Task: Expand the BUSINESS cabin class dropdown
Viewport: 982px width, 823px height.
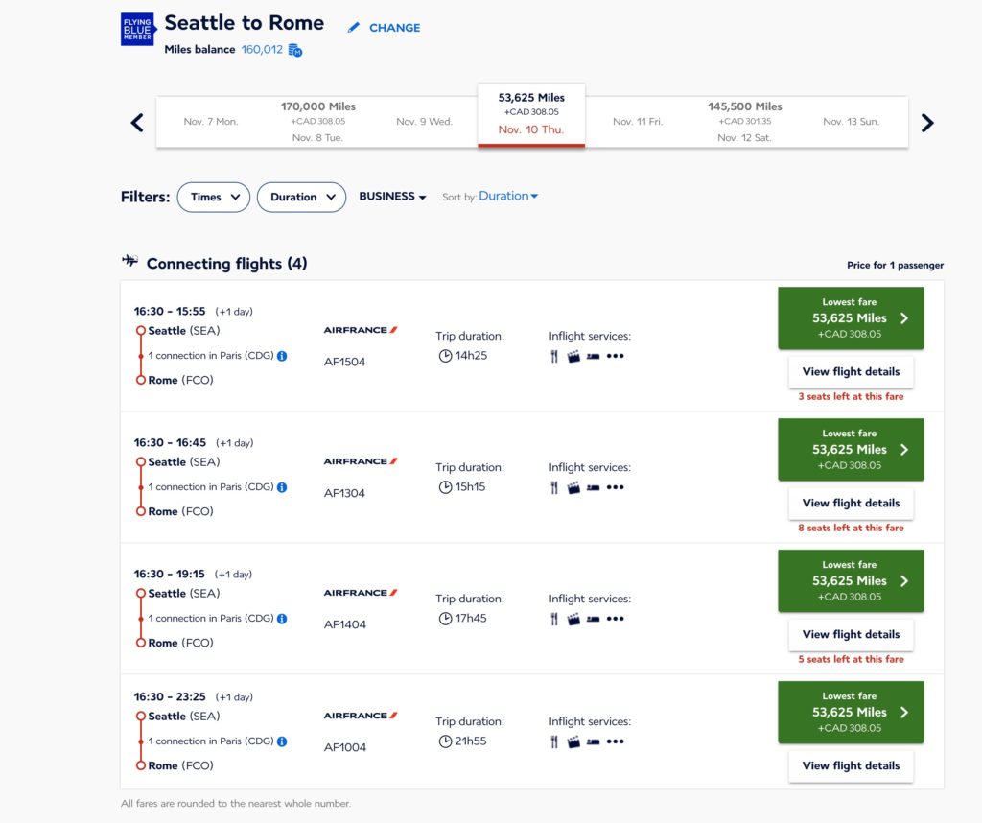Action: 391,196
